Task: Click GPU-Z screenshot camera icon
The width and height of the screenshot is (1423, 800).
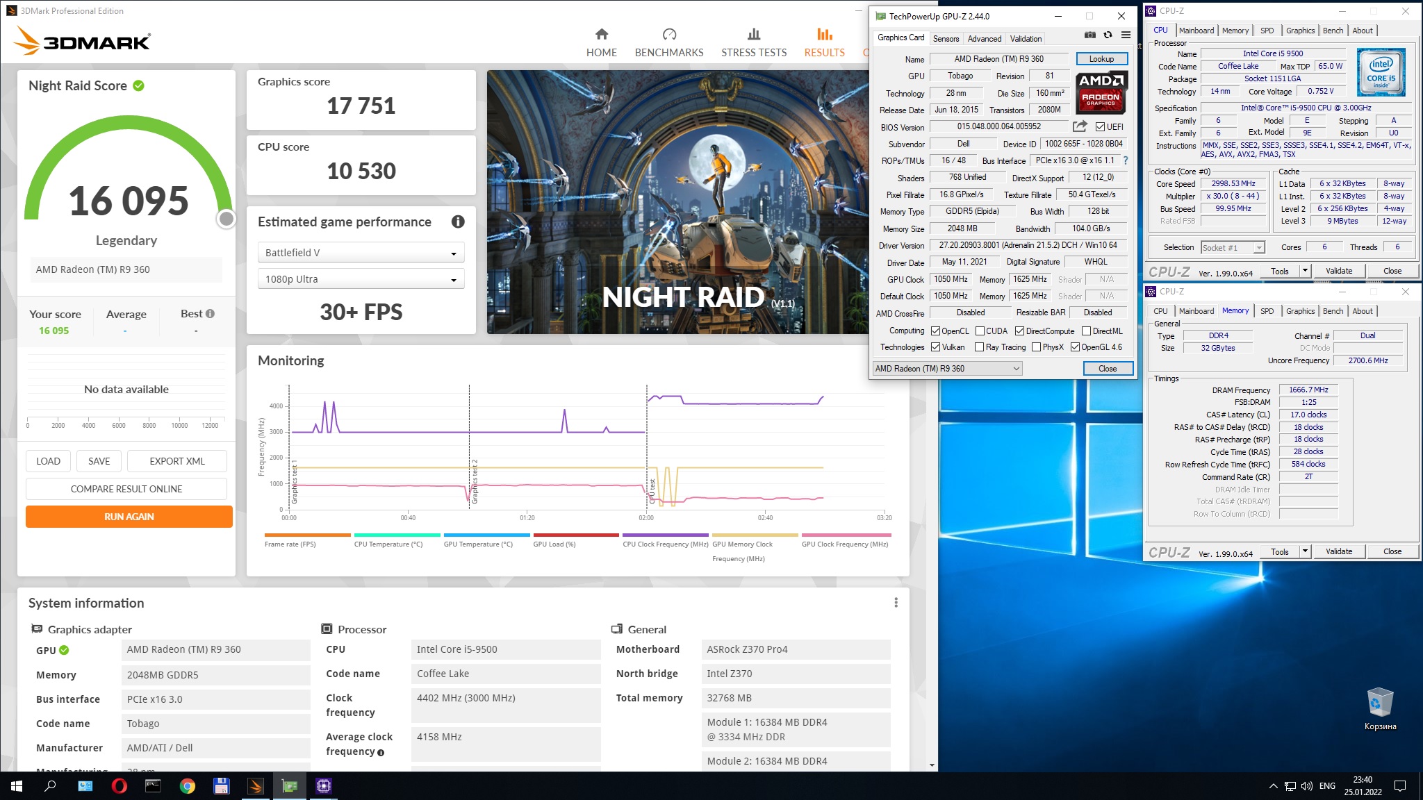Action: tap(1090, 35)
